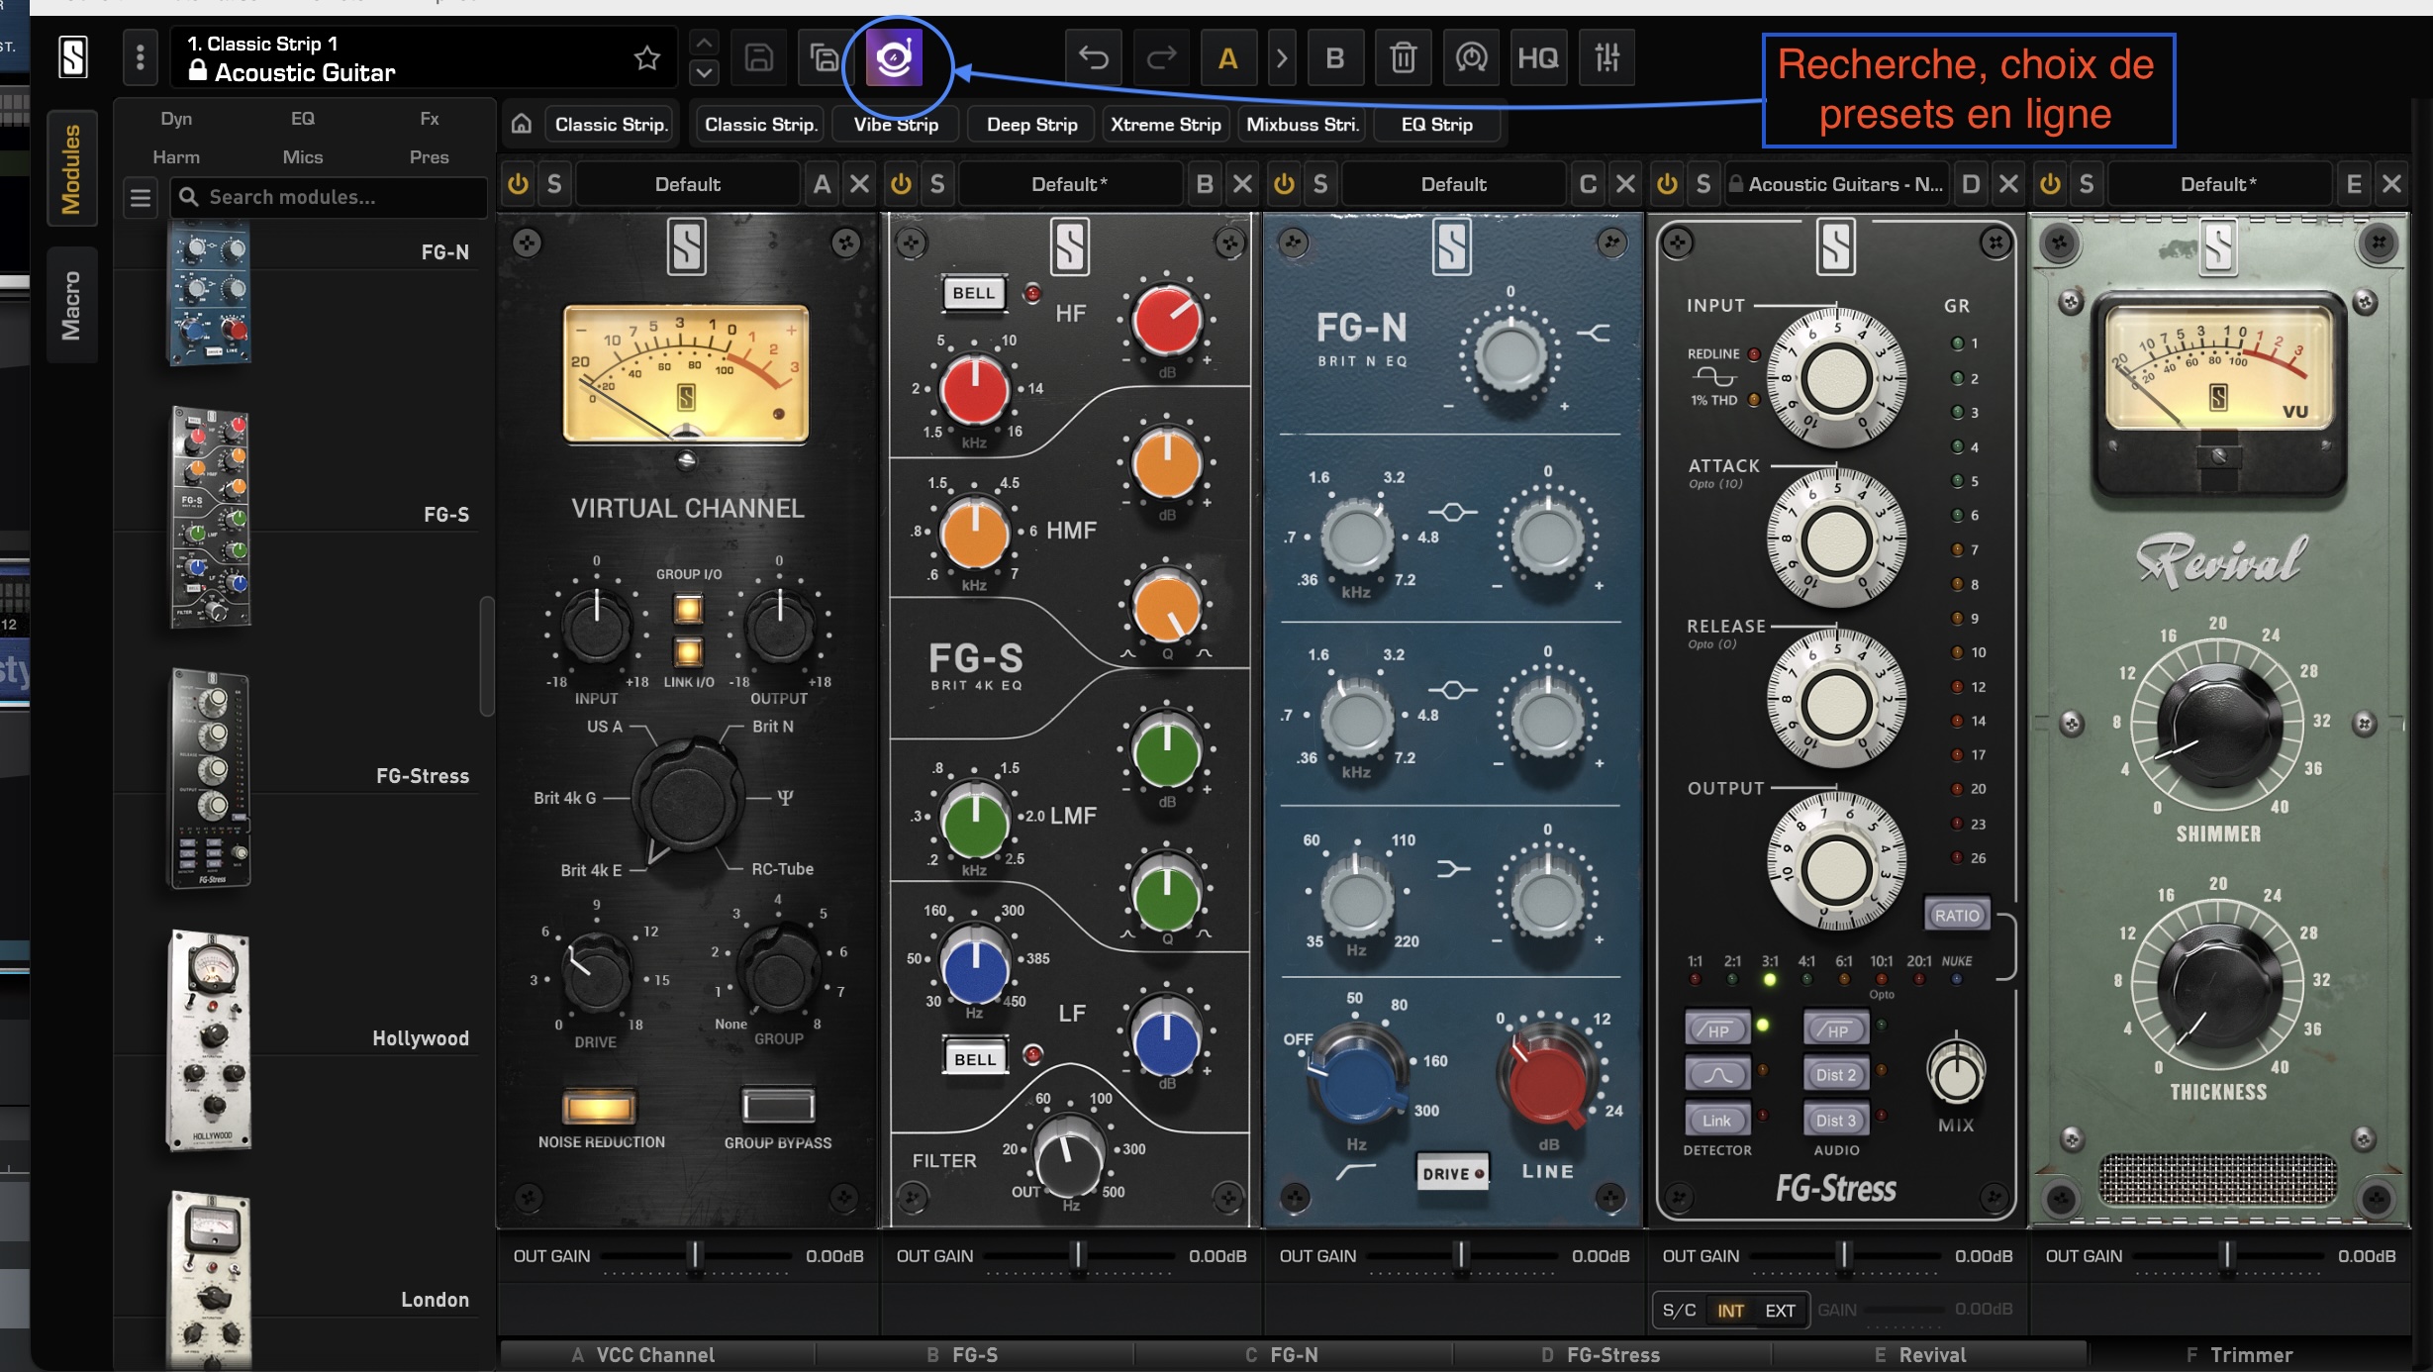Save the current preset
The width and height of the screenshot is (2433, 1372).
point(759,58)
